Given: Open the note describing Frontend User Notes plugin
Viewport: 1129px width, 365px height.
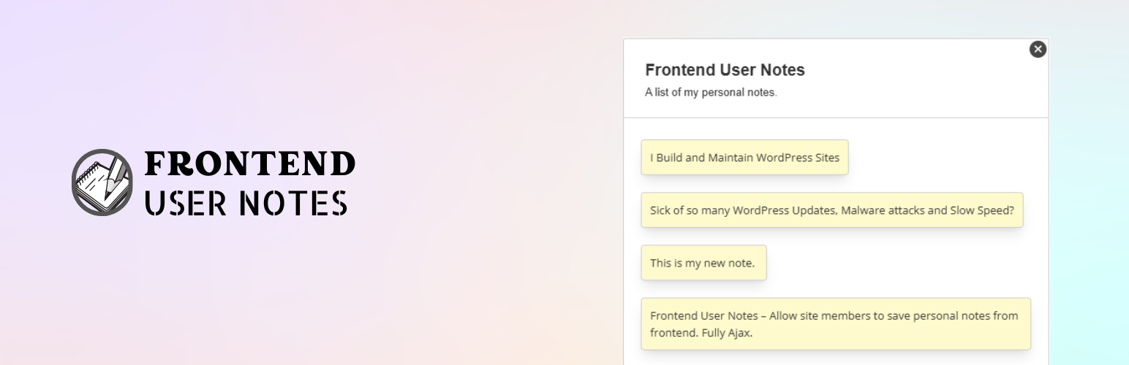Looking at the screenshot, I should coord(835,324).
